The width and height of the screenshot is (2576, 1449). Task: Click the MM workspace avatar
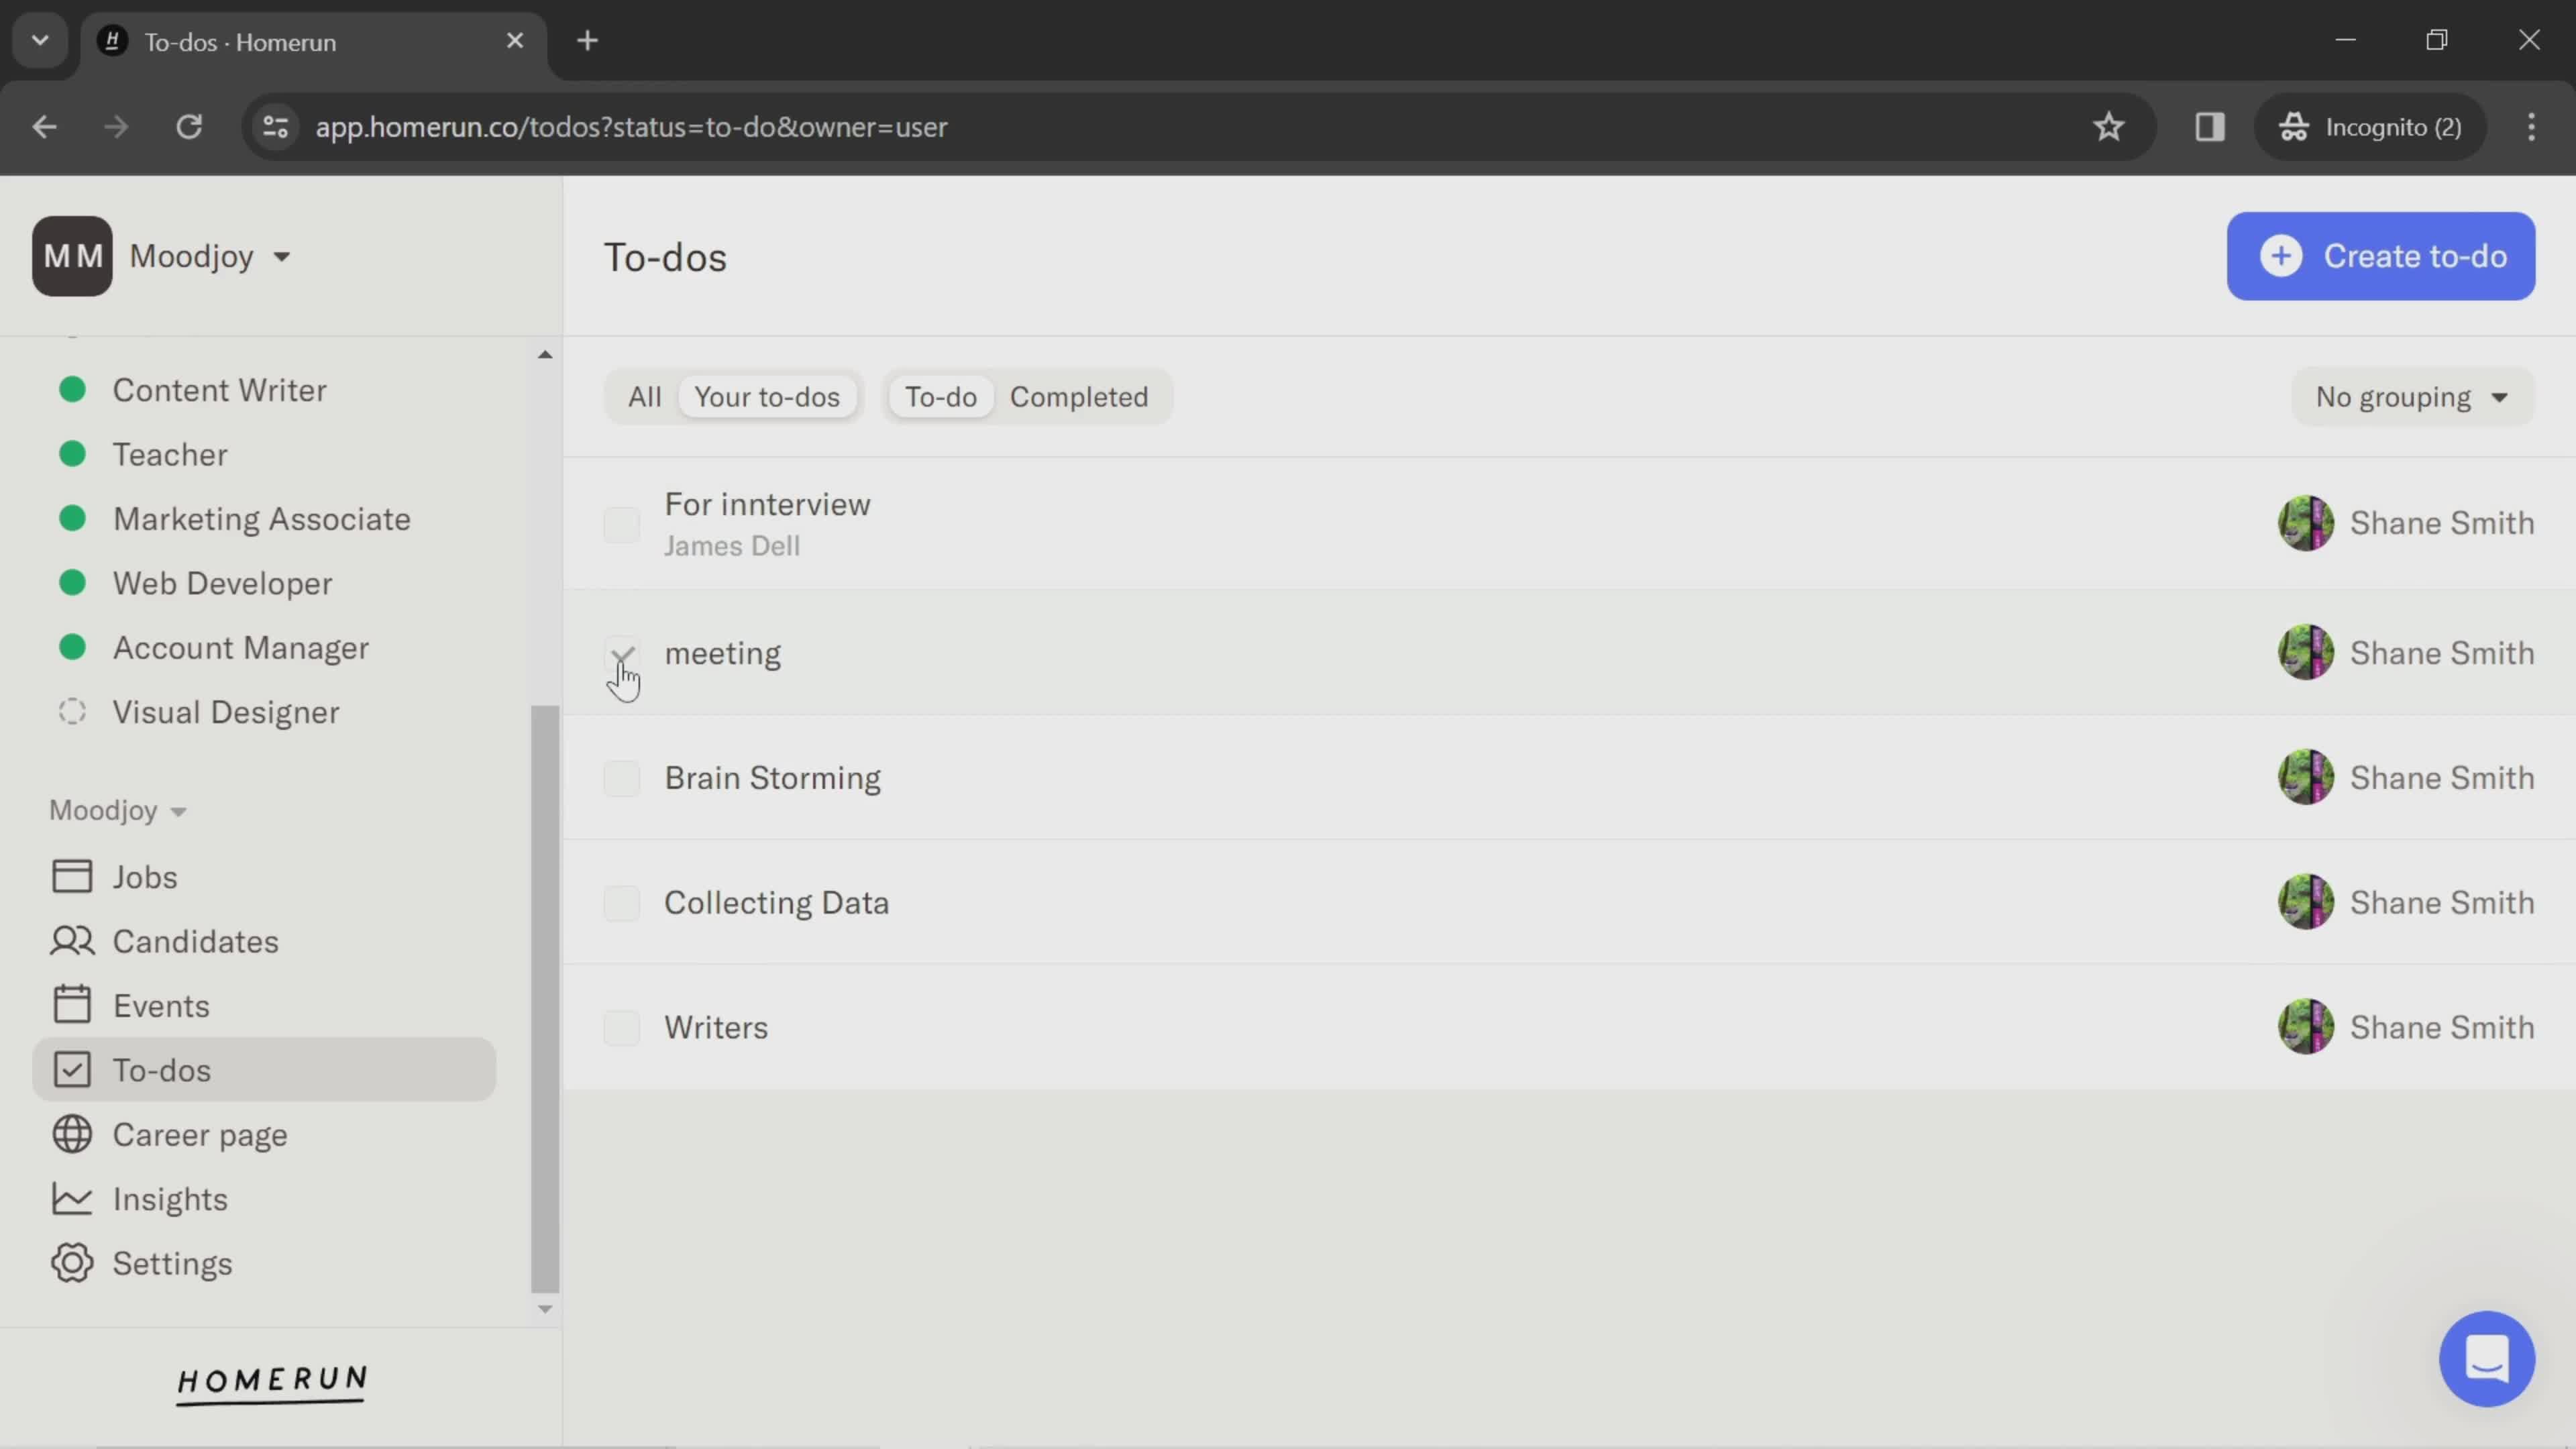(x=72, y=256)
